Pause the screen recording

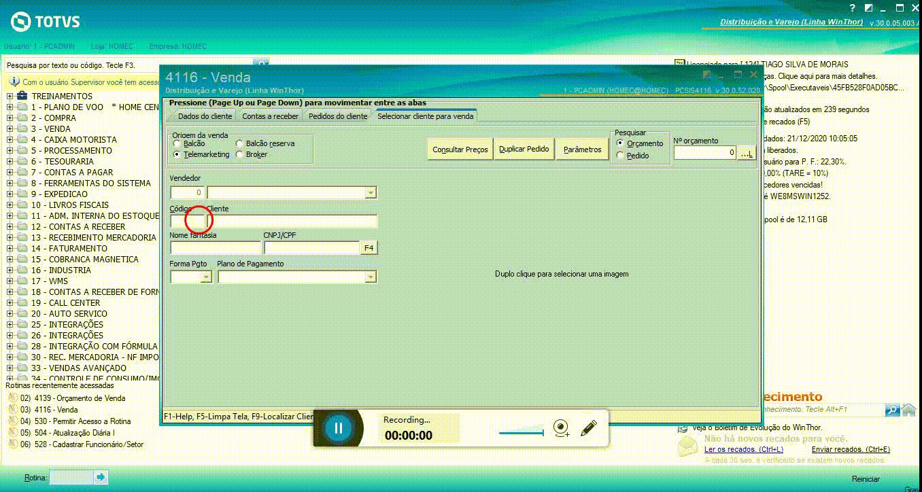[x=339, y=428]
